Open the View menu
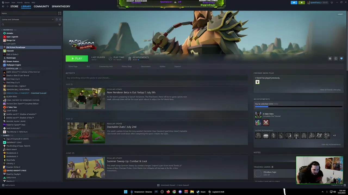Viewport: 348px width, 195px height. click(13, 2)
